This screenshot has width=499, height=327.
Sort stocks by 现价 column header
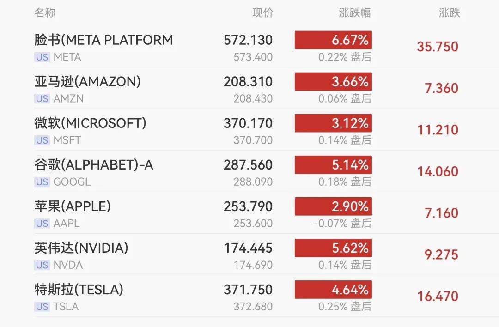[262, 13]
